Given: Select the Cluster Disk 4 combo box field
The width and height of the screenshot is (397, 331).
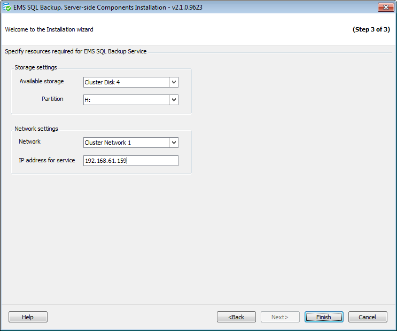Looking at the screenshot, I should click(131, 82).
